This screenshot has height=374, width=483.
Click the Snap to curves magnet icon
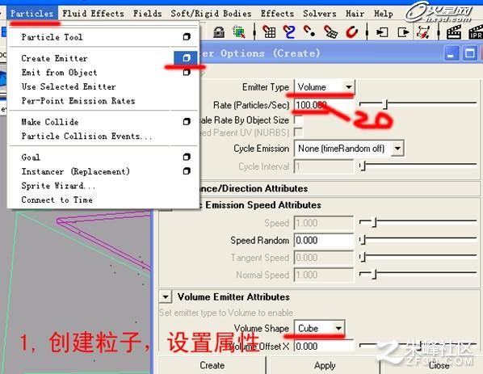point(289,32)
